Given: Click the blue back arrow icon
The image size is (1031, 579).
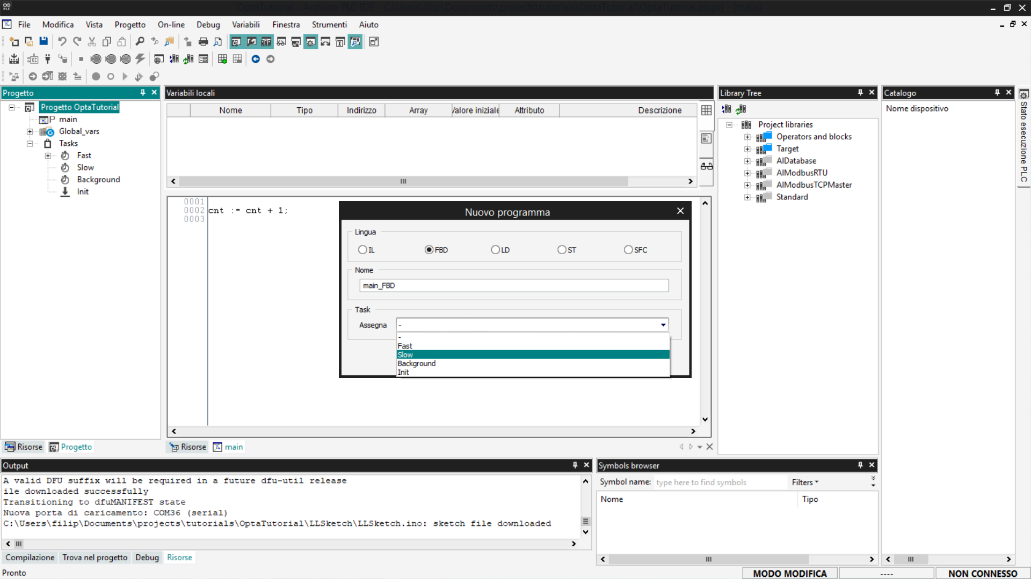Looking at the screenshot, I should (256, 59).
